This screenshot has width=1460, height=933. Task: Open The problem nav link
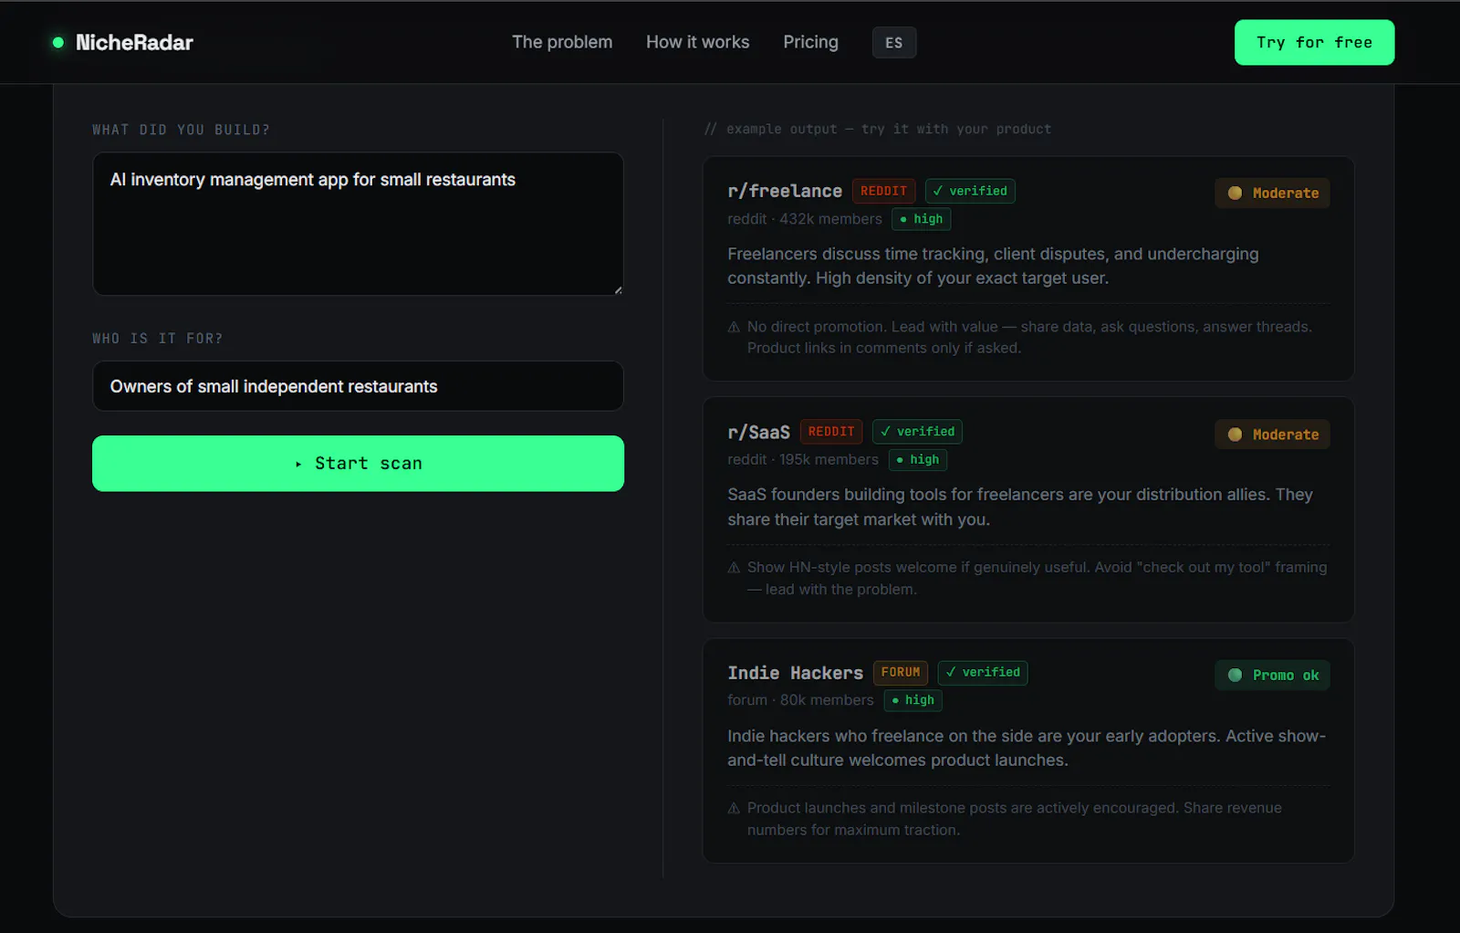562,42
